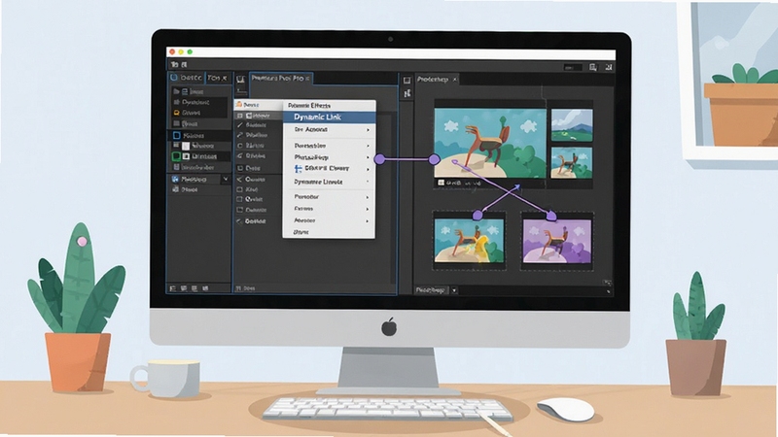Image resolution: width=778 pixels, height=437 pixels.
Task: Click the orange icon atop the center list
Action: coord(238,105)
